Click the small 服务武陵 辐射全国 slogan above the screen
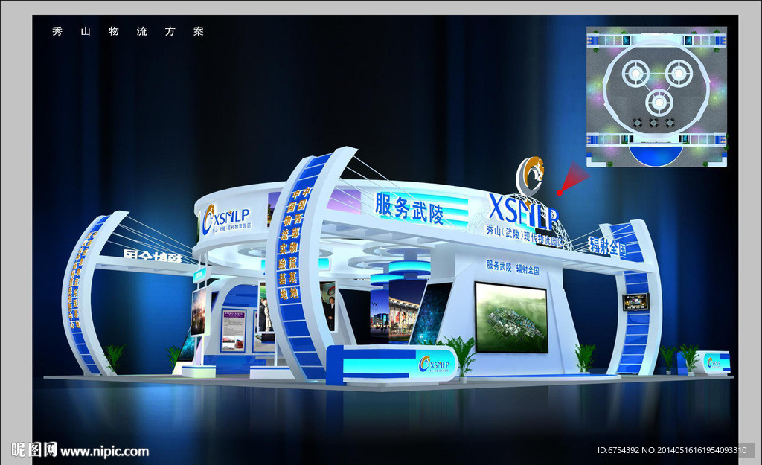The height and width of the screenshot is (465, 762). (x=513, y=267)
